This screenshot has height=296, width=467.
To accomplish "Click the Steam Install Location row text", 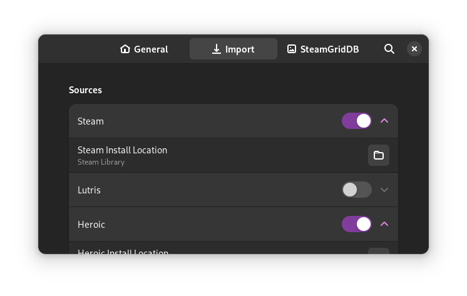I will 122,150.
